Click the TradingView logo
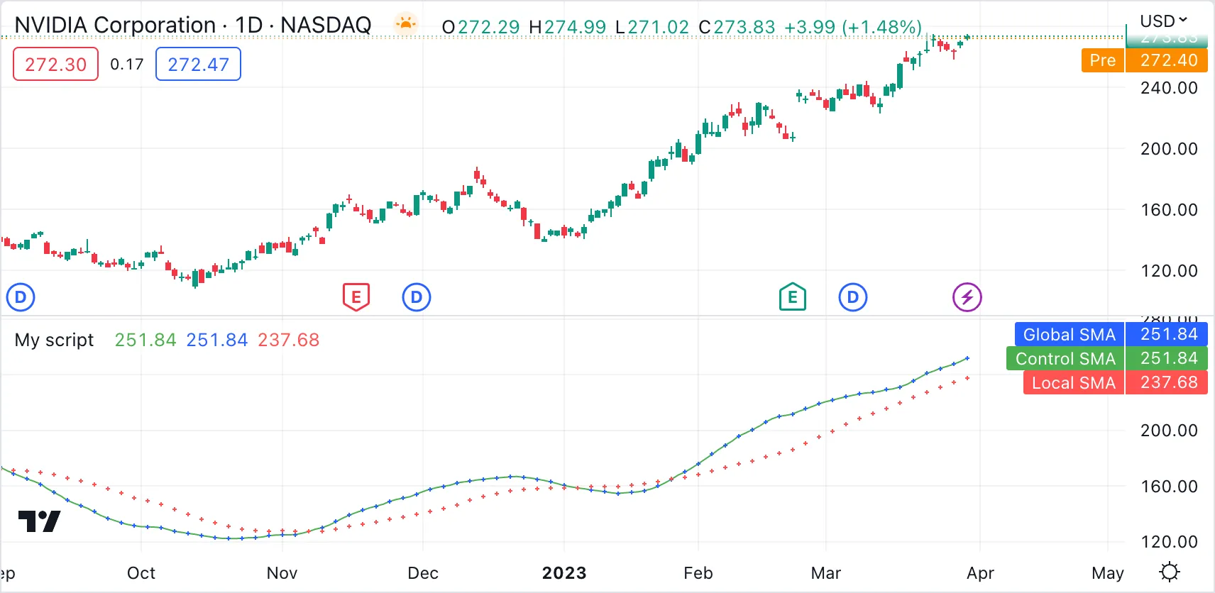The width and height of the screenshot is (1215, 593). click(39, 521)
